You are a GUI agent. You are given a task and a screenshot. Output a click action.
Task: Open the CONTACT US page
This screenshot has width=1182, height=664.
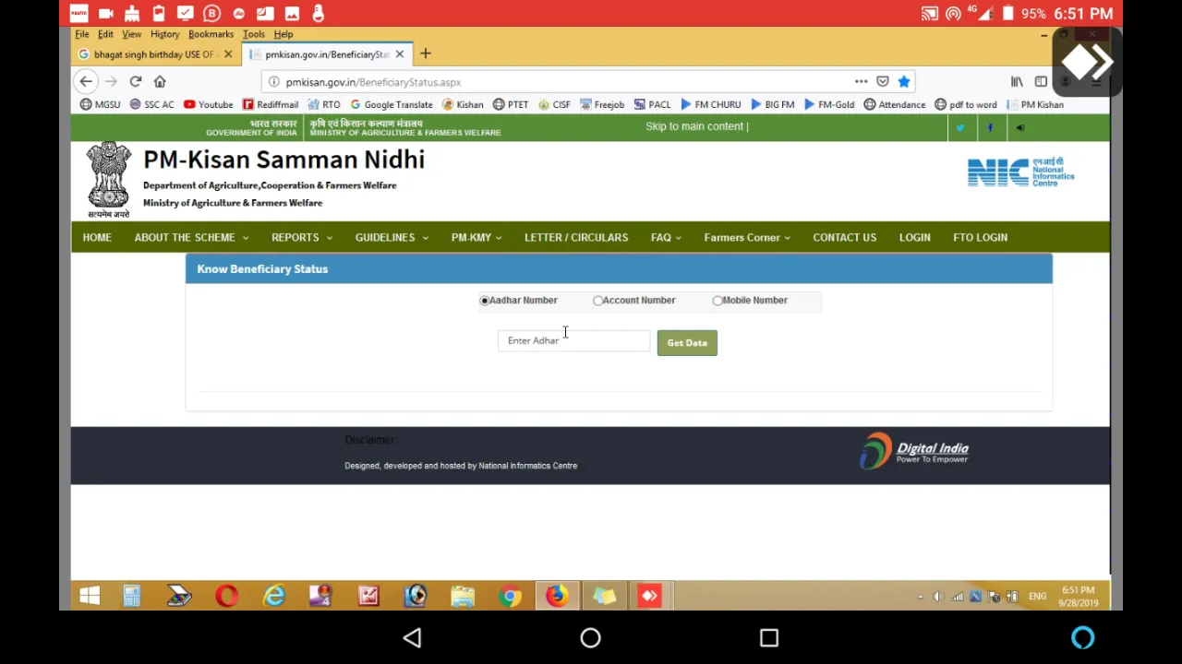point(845,238)
